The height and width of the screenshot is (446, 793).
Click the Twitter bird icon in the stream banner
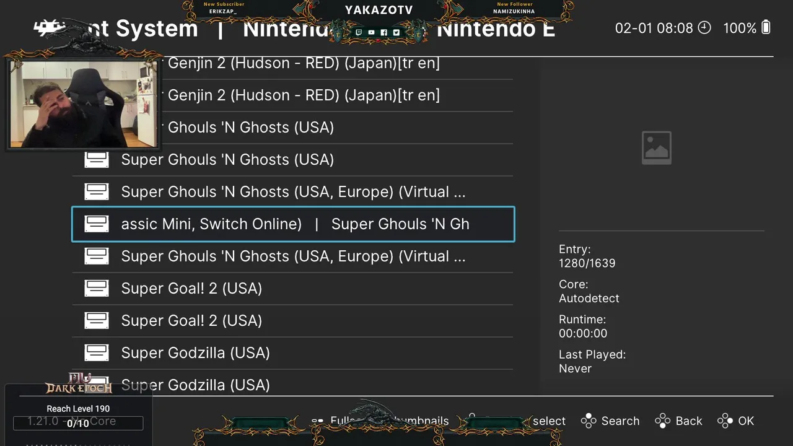[396, 32]
